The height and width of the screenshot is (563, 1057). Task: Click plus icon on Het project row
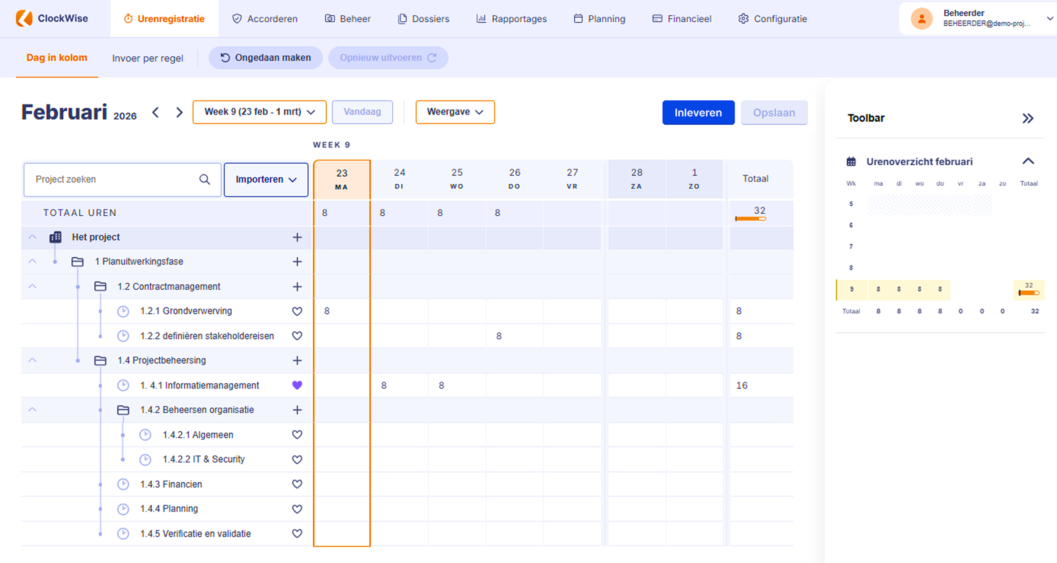[297, 237]
